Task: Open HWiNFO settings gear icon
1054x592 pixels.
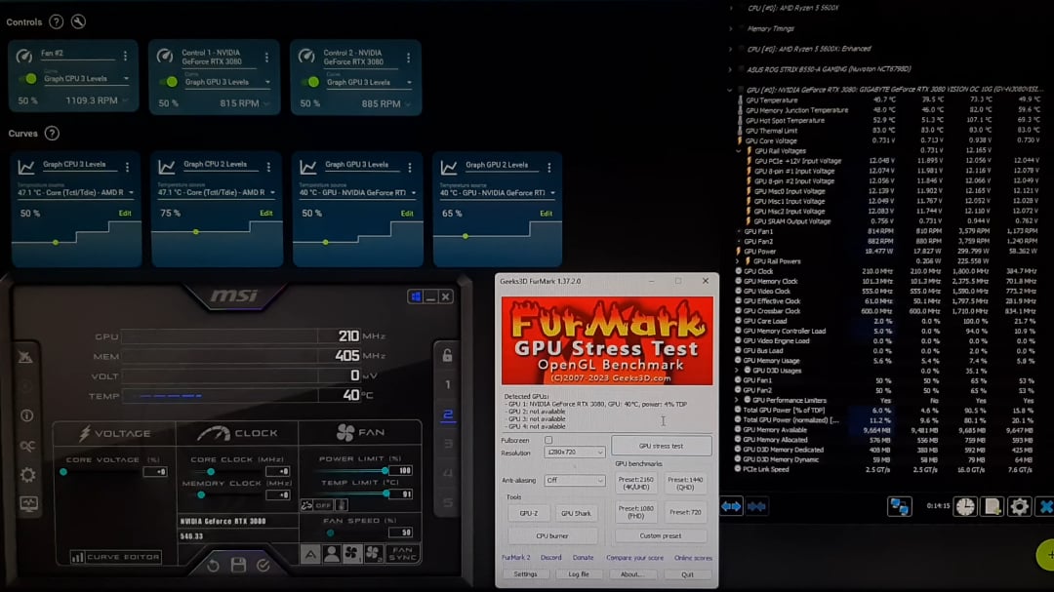Action: (1019, 506)
